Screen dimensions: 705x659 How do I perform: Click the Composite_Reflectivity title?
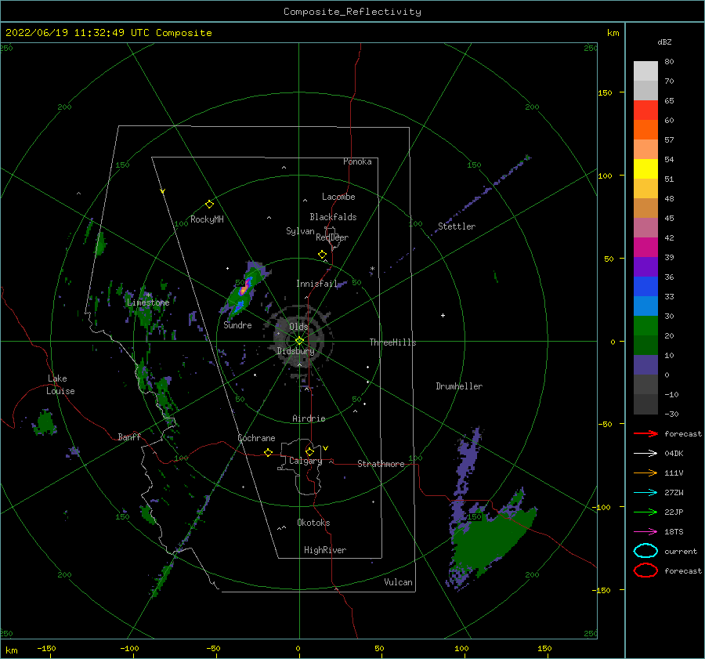pos(352,12)
